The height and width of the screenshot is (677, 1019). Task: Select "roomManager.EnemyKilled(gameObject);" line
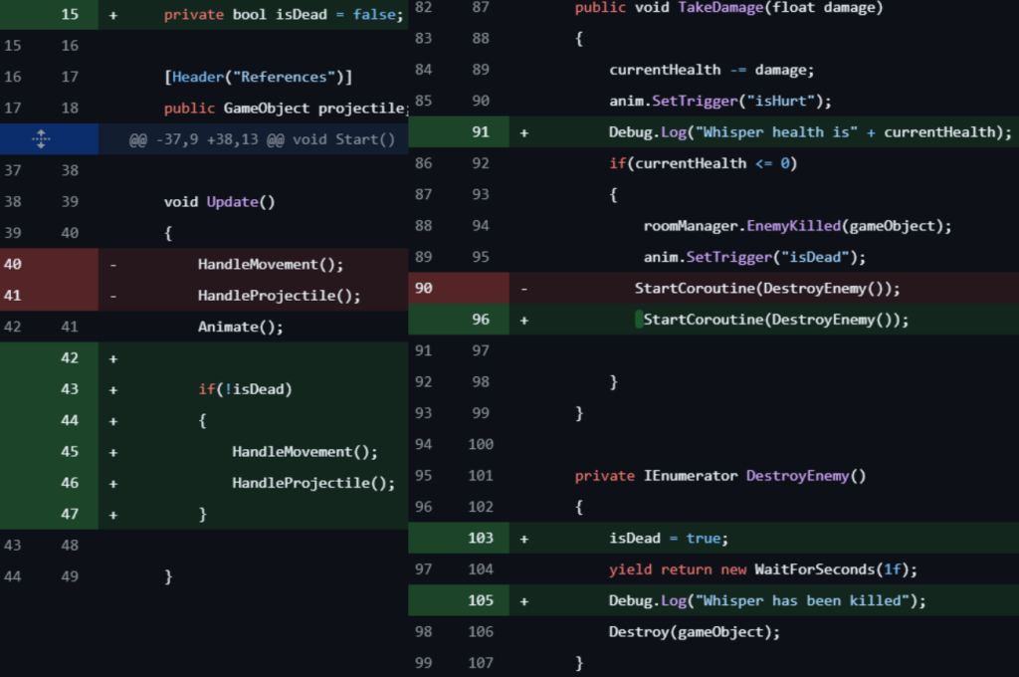click(797, 226)
